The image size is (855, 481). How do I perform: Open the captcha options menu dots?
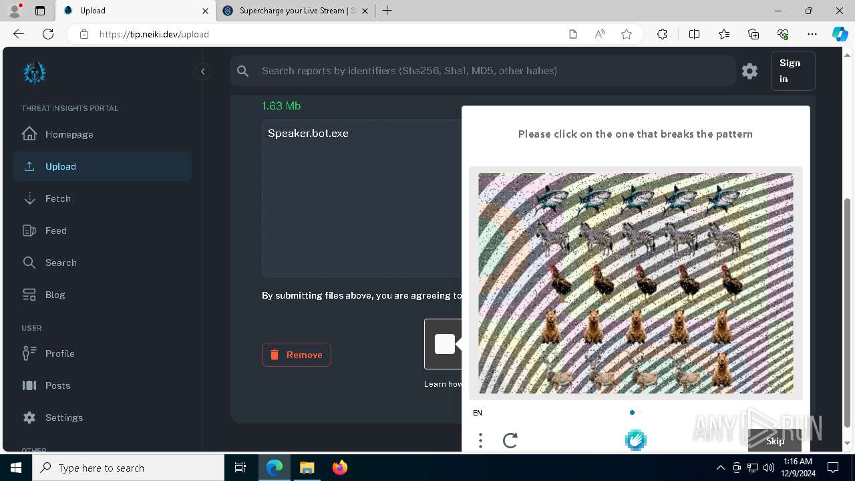click(x=480, y=440)
